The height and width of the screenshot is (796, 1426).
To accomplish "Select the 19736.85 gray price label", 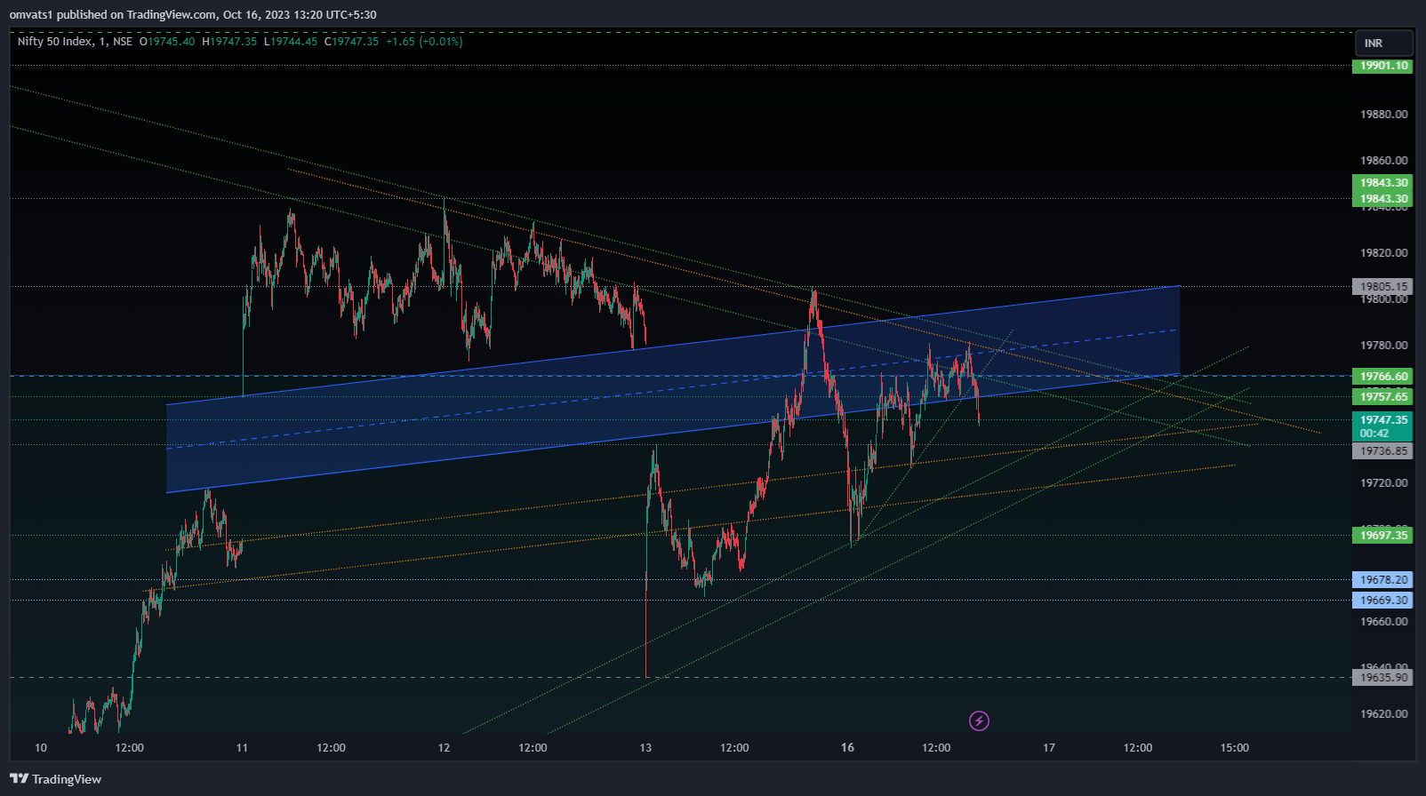I will (1383, 451).
